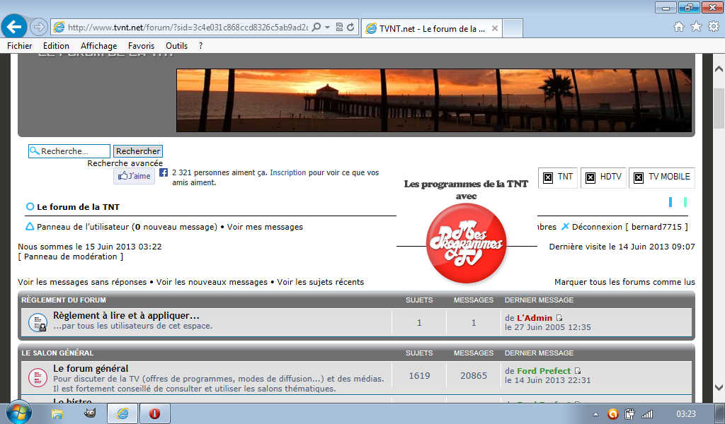The image size is (725, 424).
Task: Open a new blank tab
Action: pyautogui.click(x=513, y=28)
